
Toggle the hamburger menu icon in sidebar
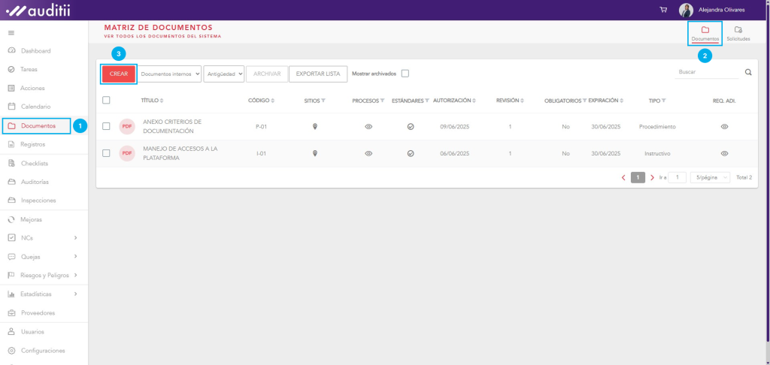pos(11,33)
